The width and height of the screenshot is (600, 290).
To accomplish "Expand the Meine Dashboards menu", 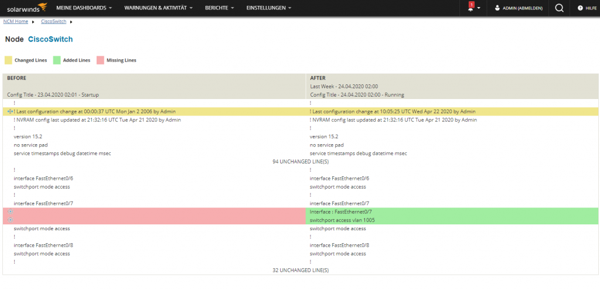I will click(x=84, y=8).
